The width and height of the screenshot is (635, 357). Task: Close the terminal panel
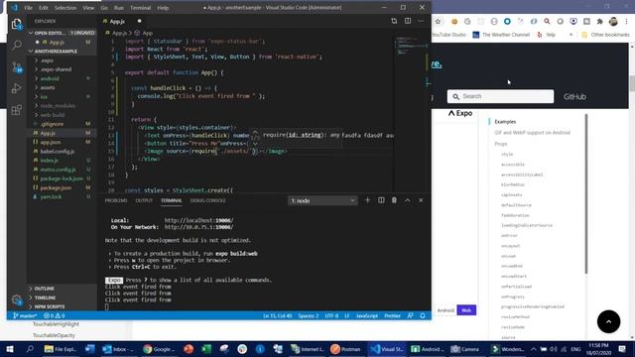(x=421, y=200)
